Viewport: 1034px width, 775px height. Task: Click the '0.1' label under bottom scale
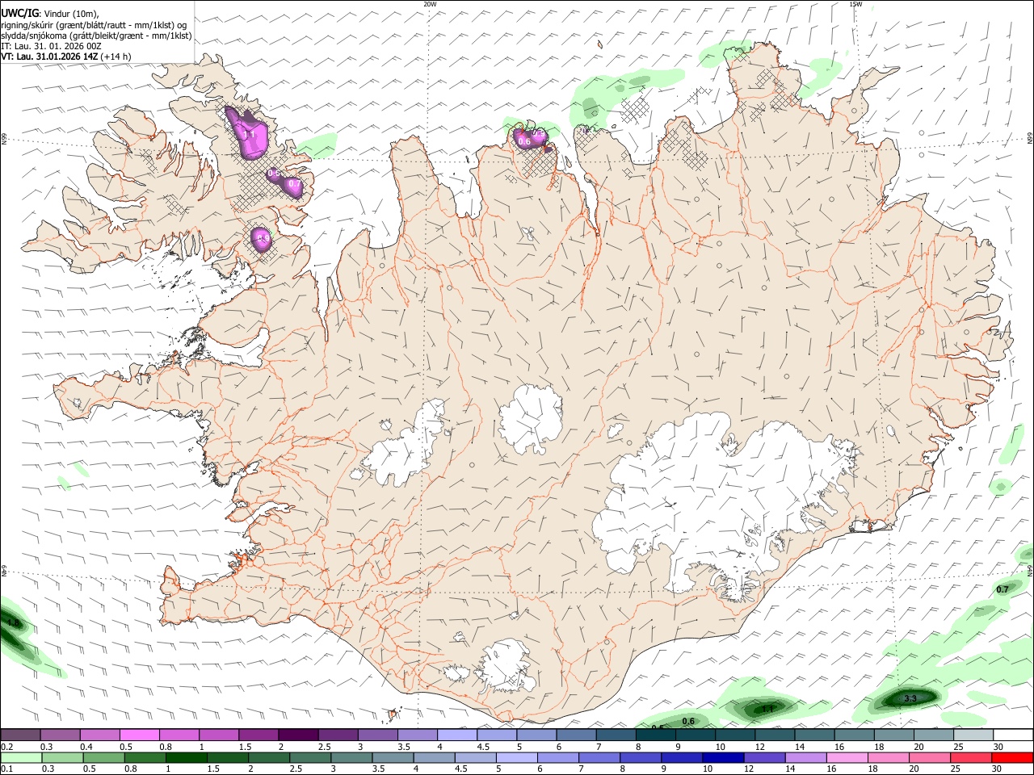6,769
